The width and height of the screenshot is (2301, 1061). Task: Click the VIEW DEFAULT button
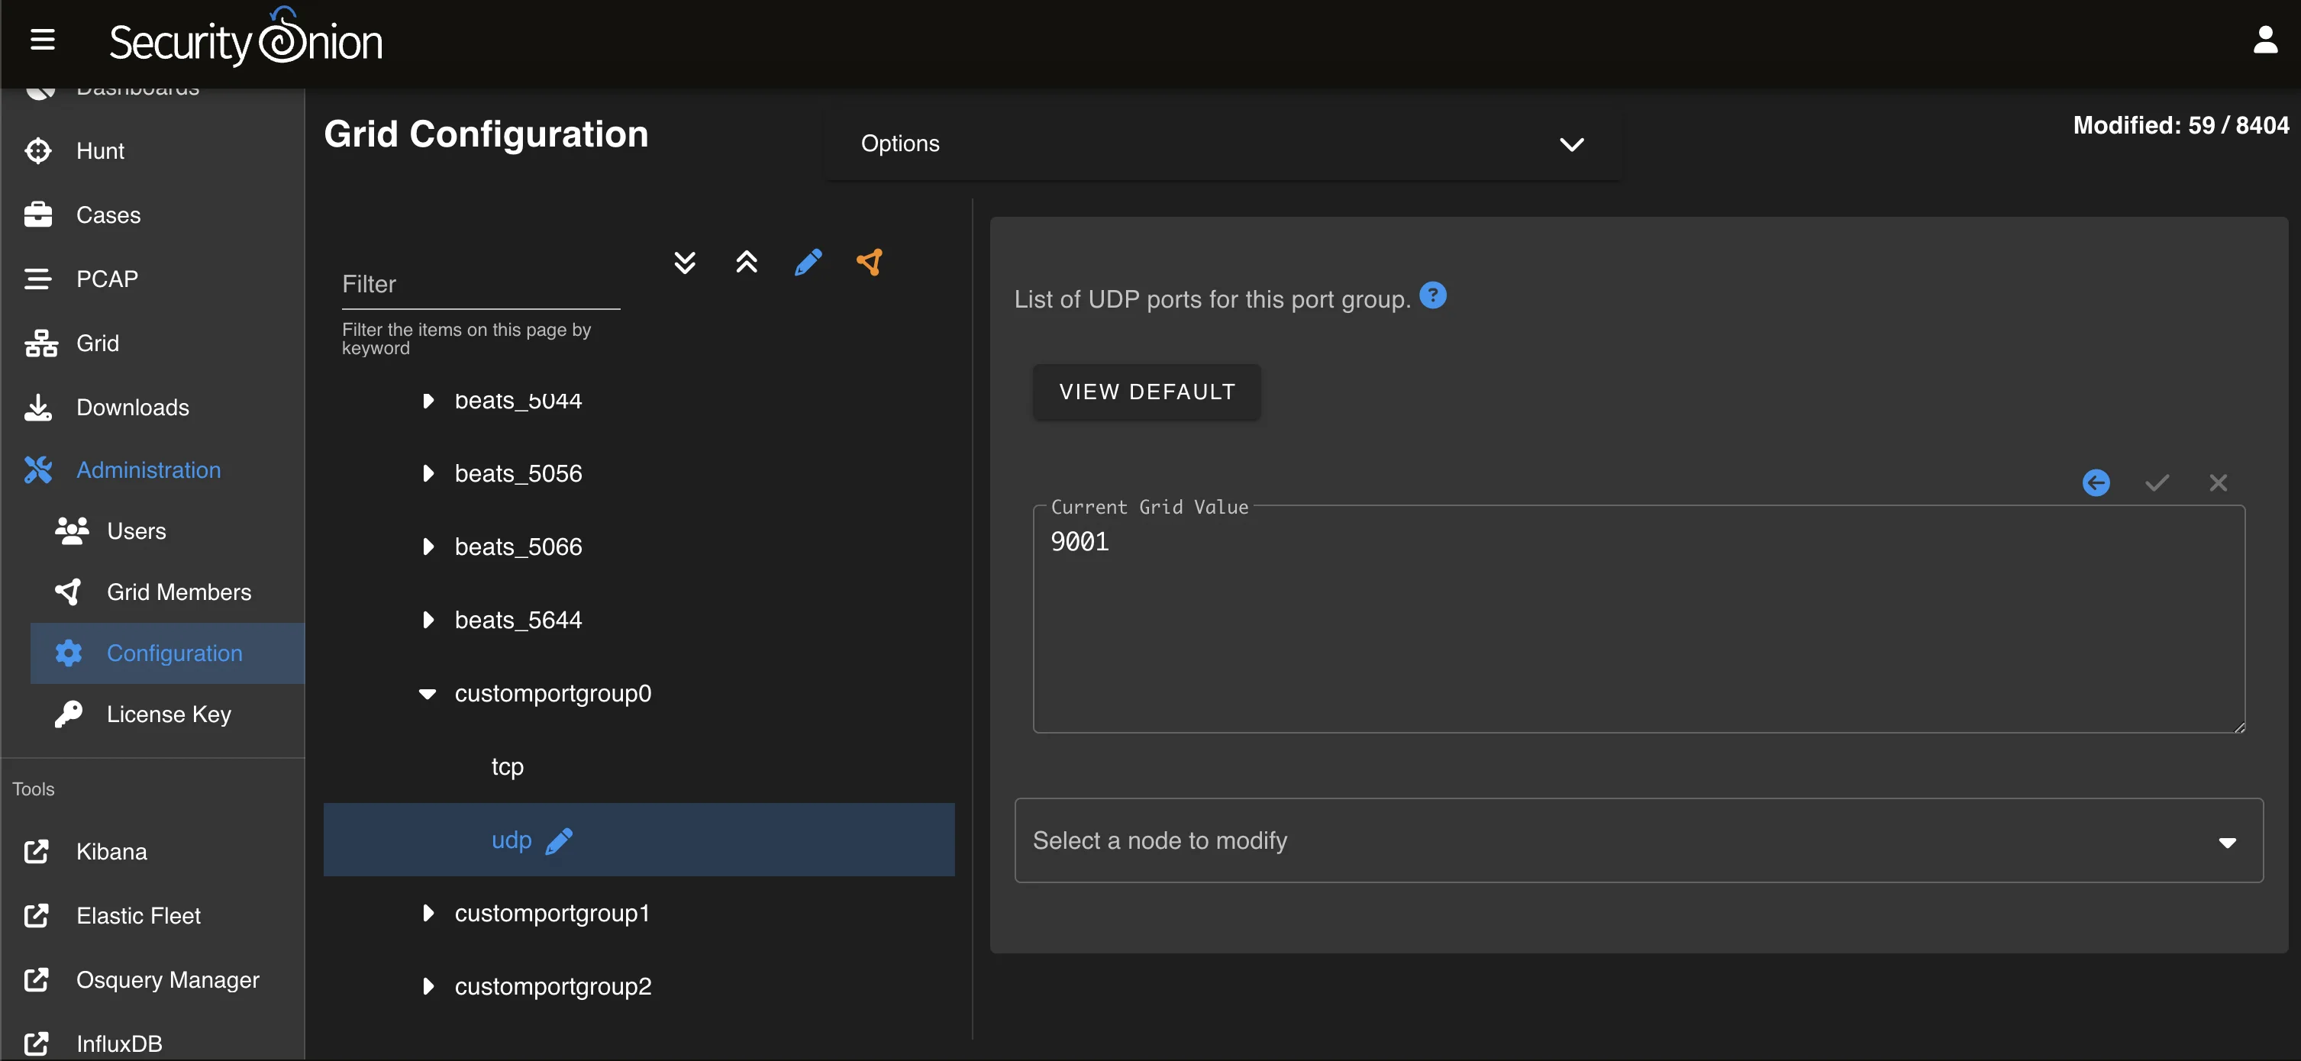pos(1146,392)
